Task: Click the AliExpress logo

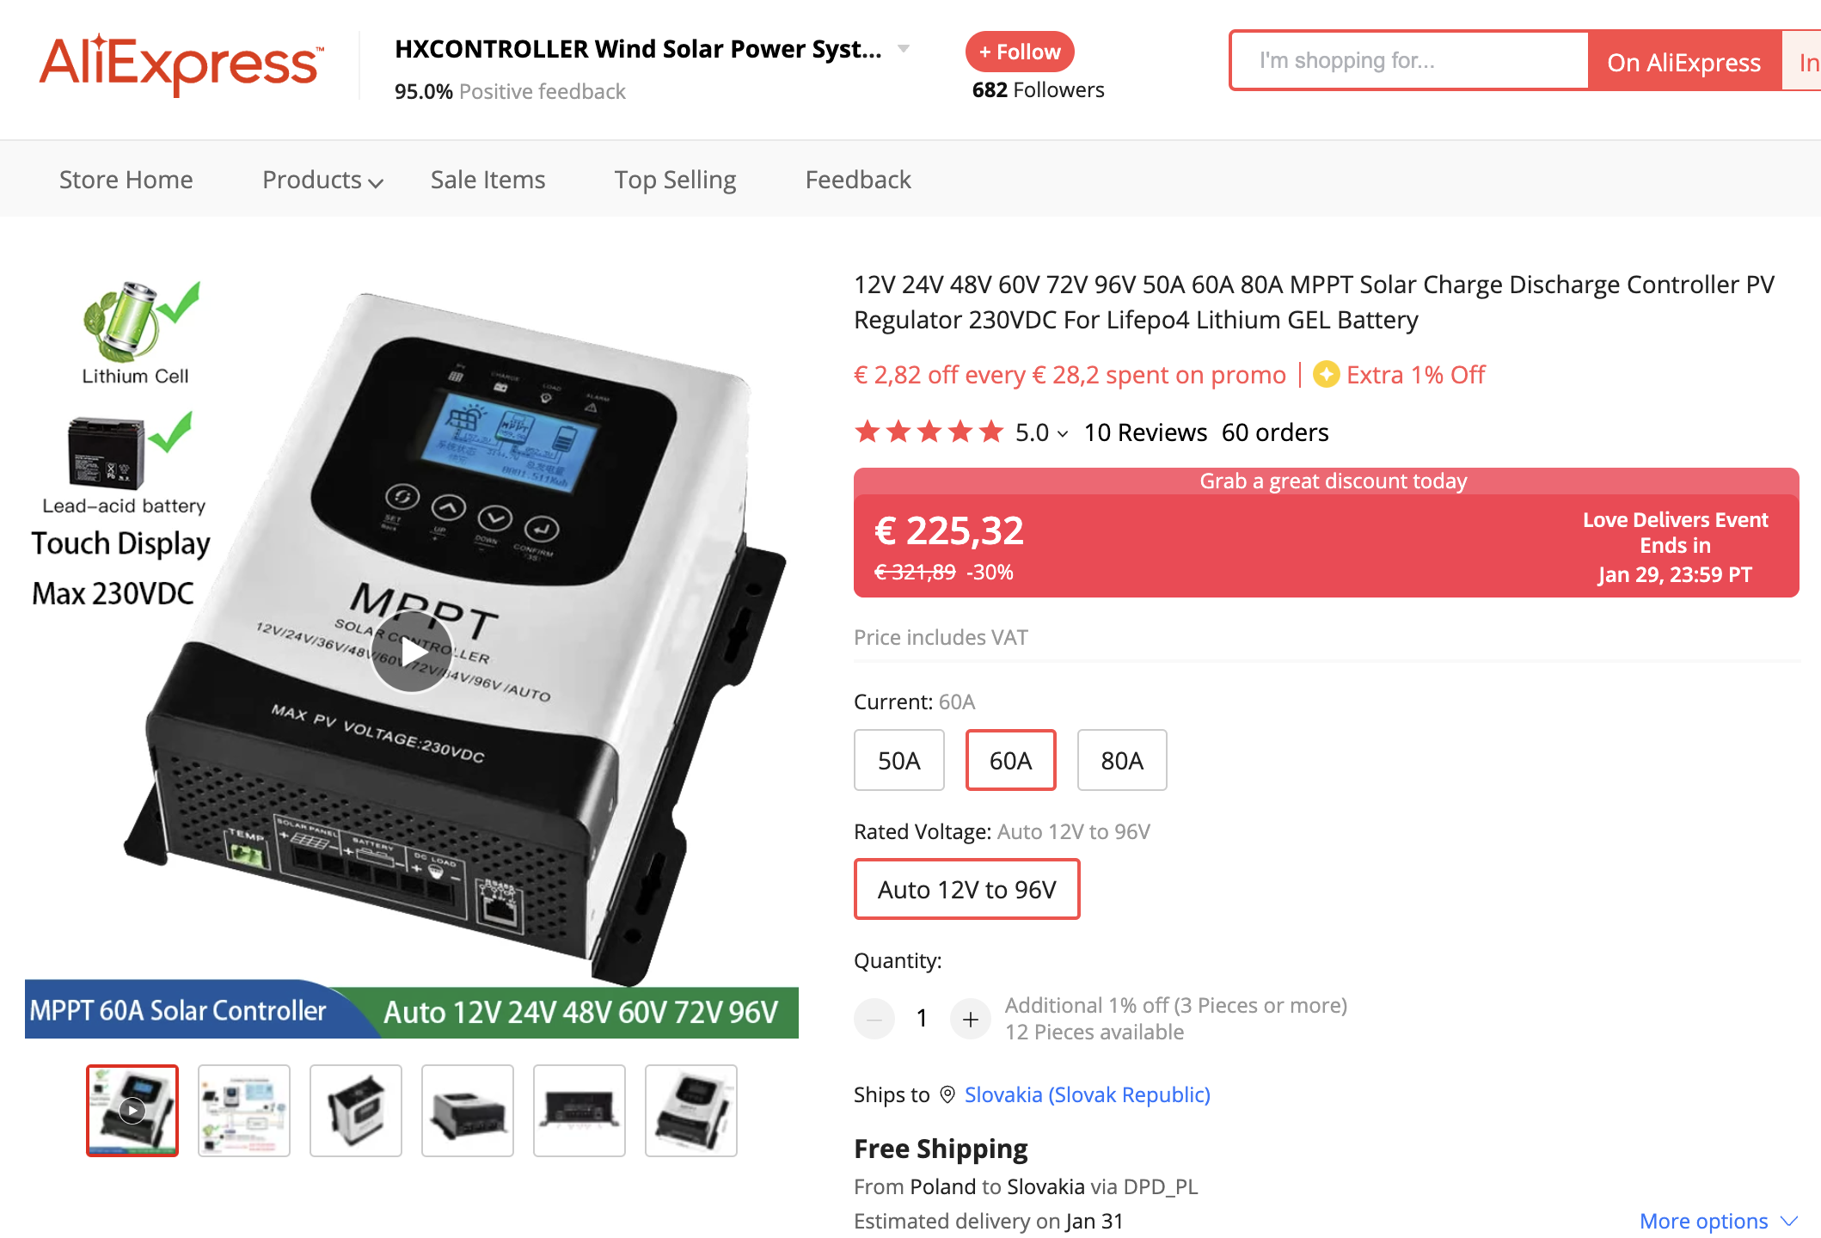Action: click(181, 64)
